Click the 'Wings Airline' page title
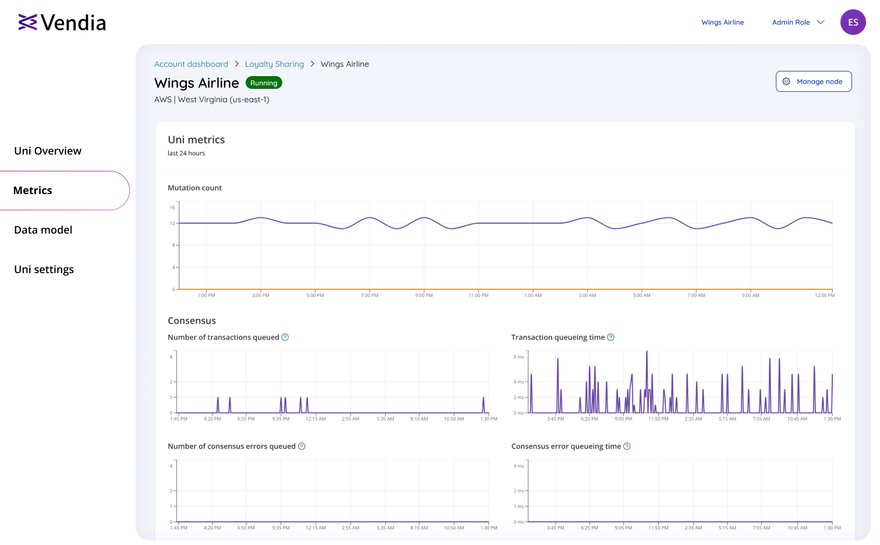Viewport: 880px width, 545px height. [x=197, y=83]
